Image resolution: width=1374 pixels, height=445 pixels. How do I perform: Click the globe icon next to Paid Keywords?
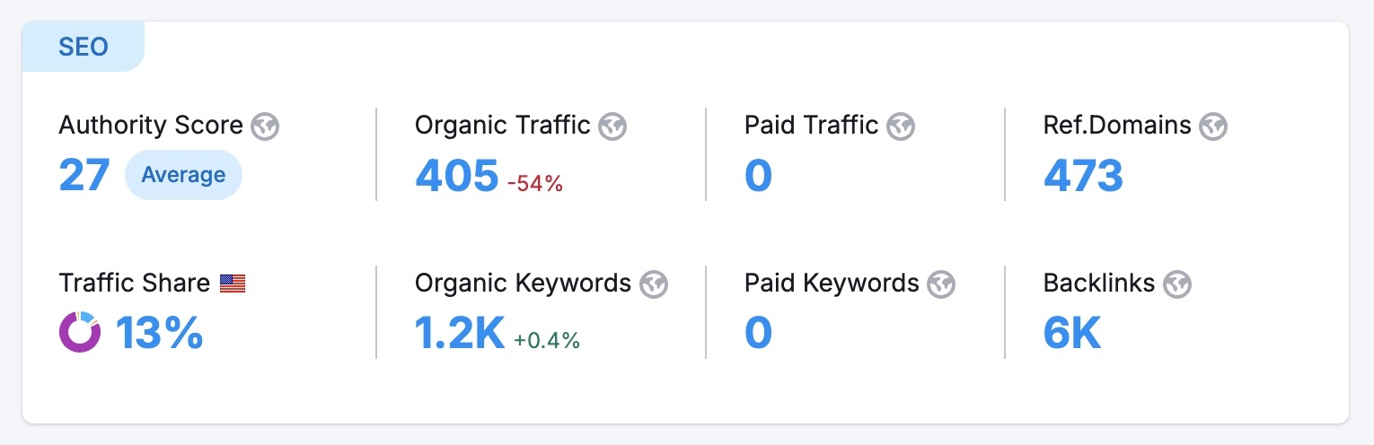941,285
